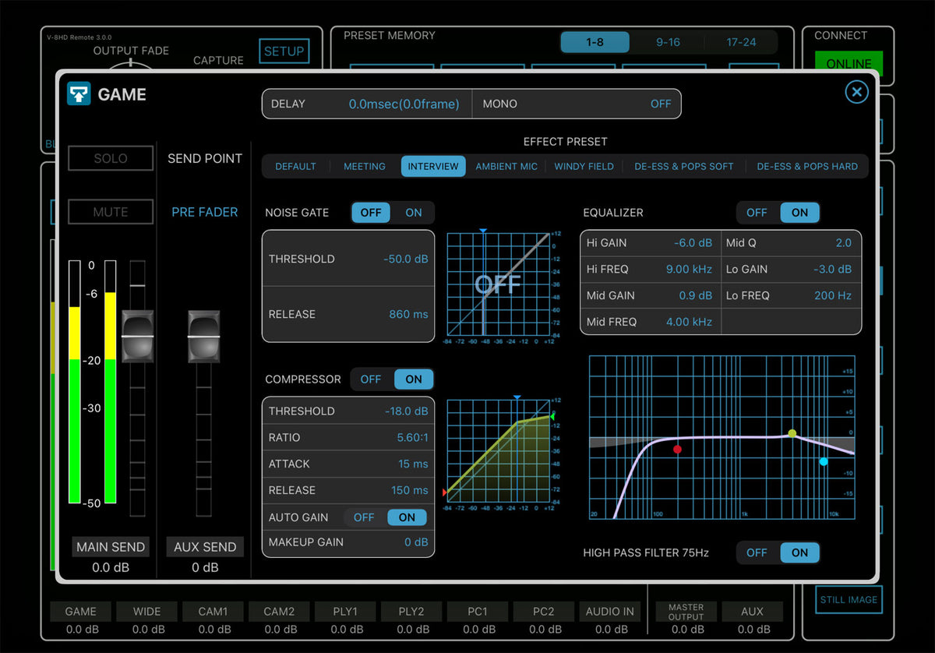This screenshot has height=653, width=935.
Task: Turn on the NOISE GATE
Action: point(414,212)
